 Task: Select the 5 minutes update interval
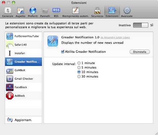[79, 67]
